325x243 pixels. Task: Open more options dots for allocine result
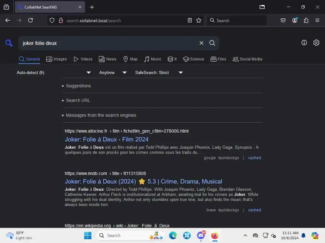[243, 158]
